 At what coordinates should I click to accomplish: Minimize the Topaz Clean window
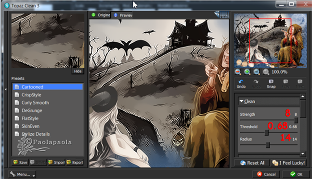pyautogui.click(x=281, y=4)
